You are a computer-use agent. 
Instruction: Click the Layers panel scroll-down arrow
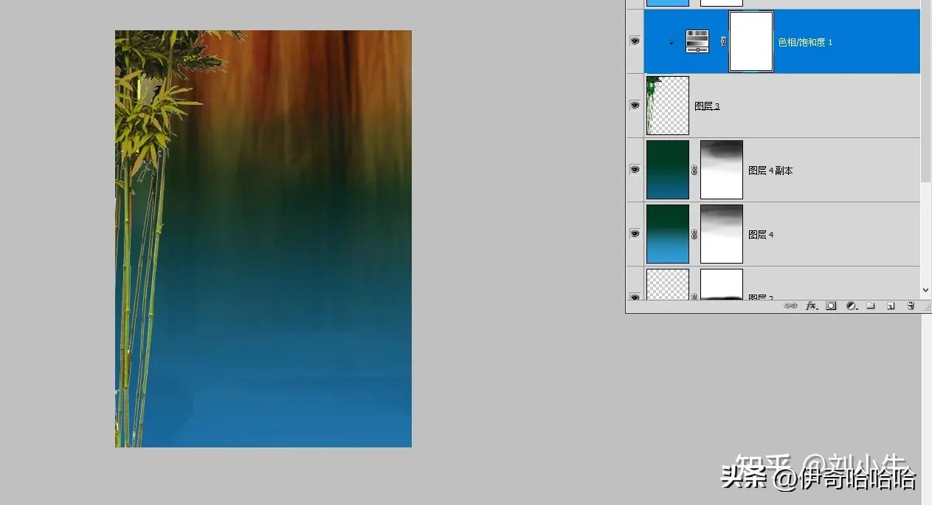[926, 289]
